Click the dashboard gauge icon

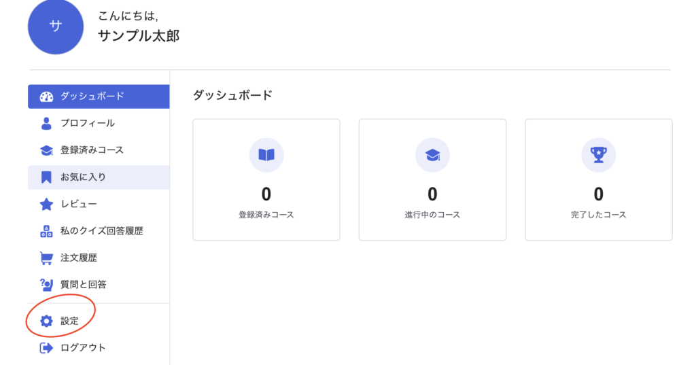[46, 97]
